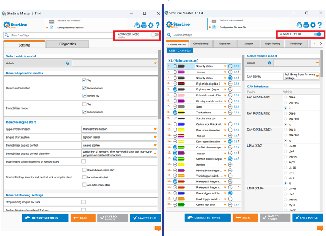Switch to Diagnostics tab

67,44
